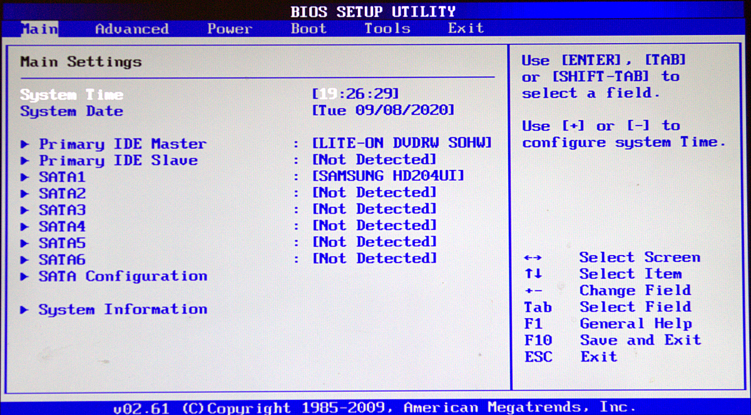Select the Exit menu item
Image resolution: width=751 pixels, height=415 pixels.
pyautogui.click(x=465, y=28)
